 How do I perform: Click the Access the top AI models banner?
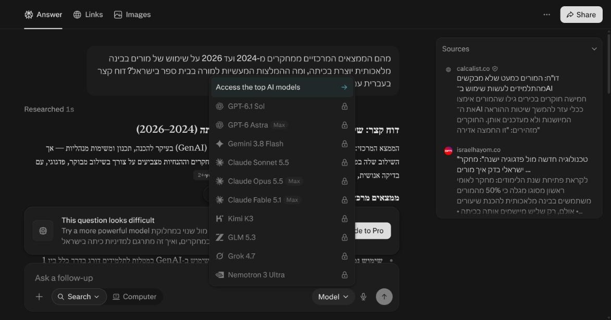coord(282,87)
